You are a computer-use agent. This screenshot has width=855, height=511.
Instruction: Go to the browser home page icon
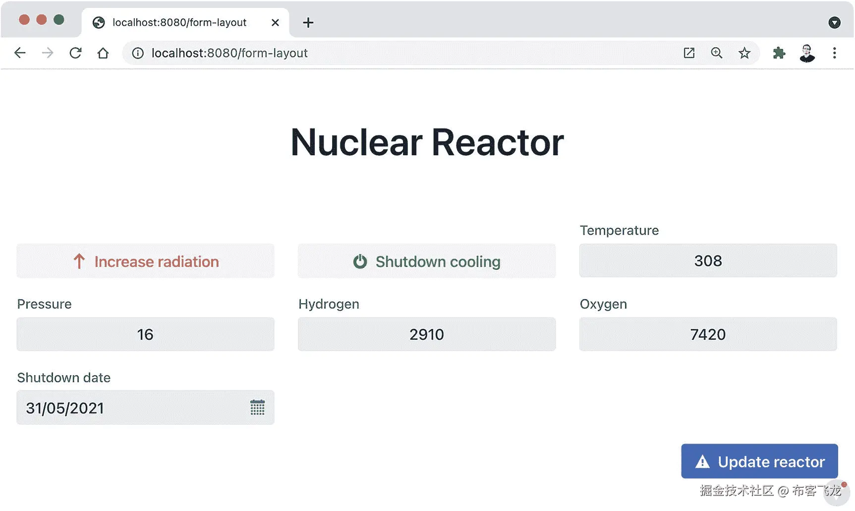pyautogui.click(x=103, y=53)
